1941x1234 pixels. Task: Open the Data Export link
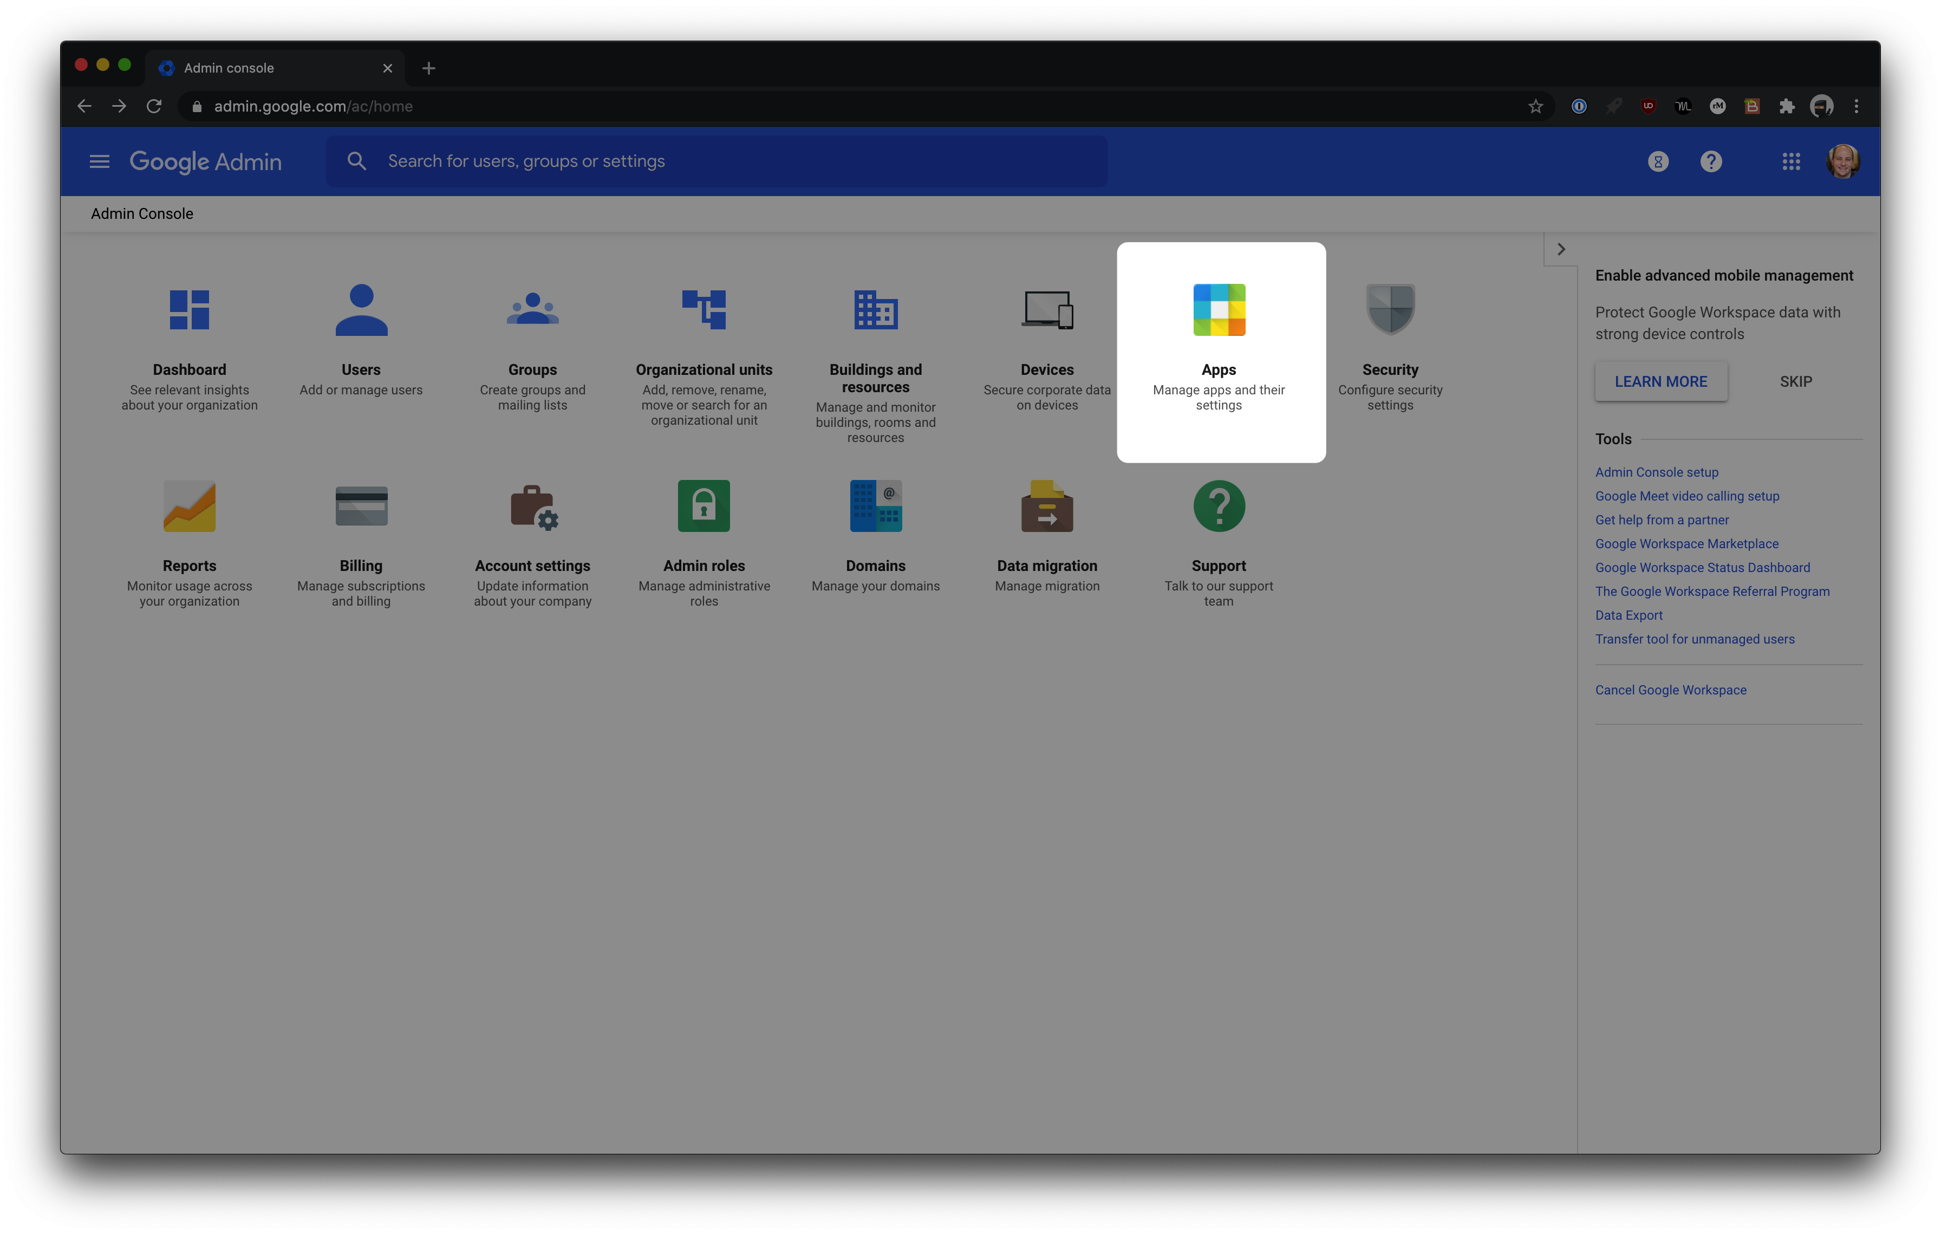1629,614
